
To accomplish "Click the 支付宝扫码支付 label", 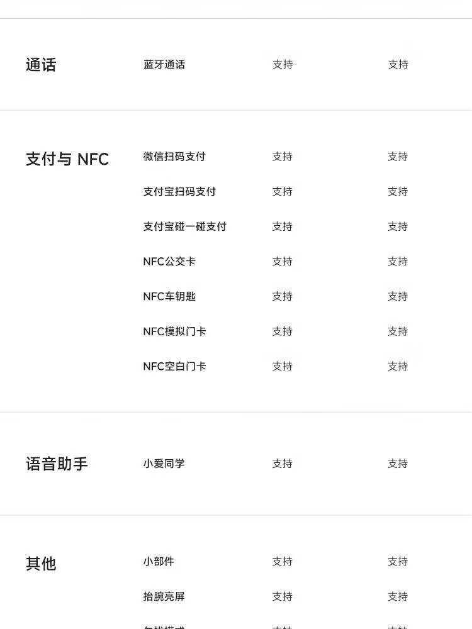I will (x=179, y=191).
